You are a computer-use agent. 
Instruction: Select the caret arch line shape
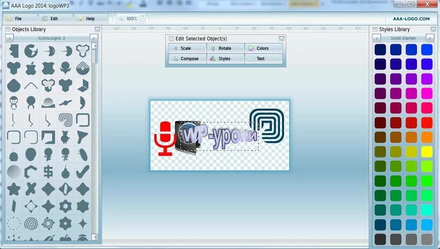pos(31,85)
